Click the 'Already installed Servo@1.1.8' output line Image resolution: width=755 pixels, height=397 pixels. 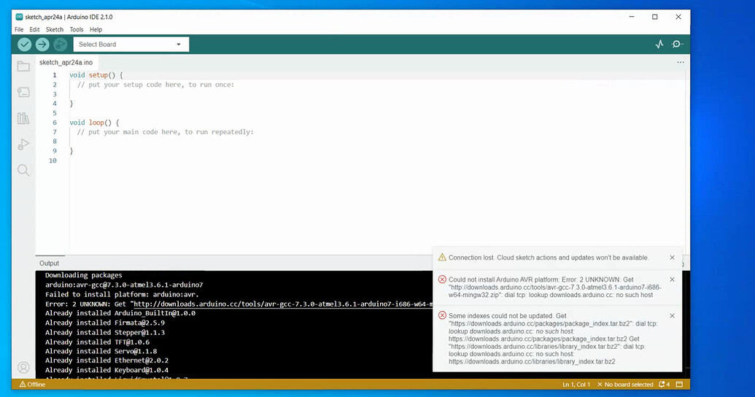coord(101,351)
